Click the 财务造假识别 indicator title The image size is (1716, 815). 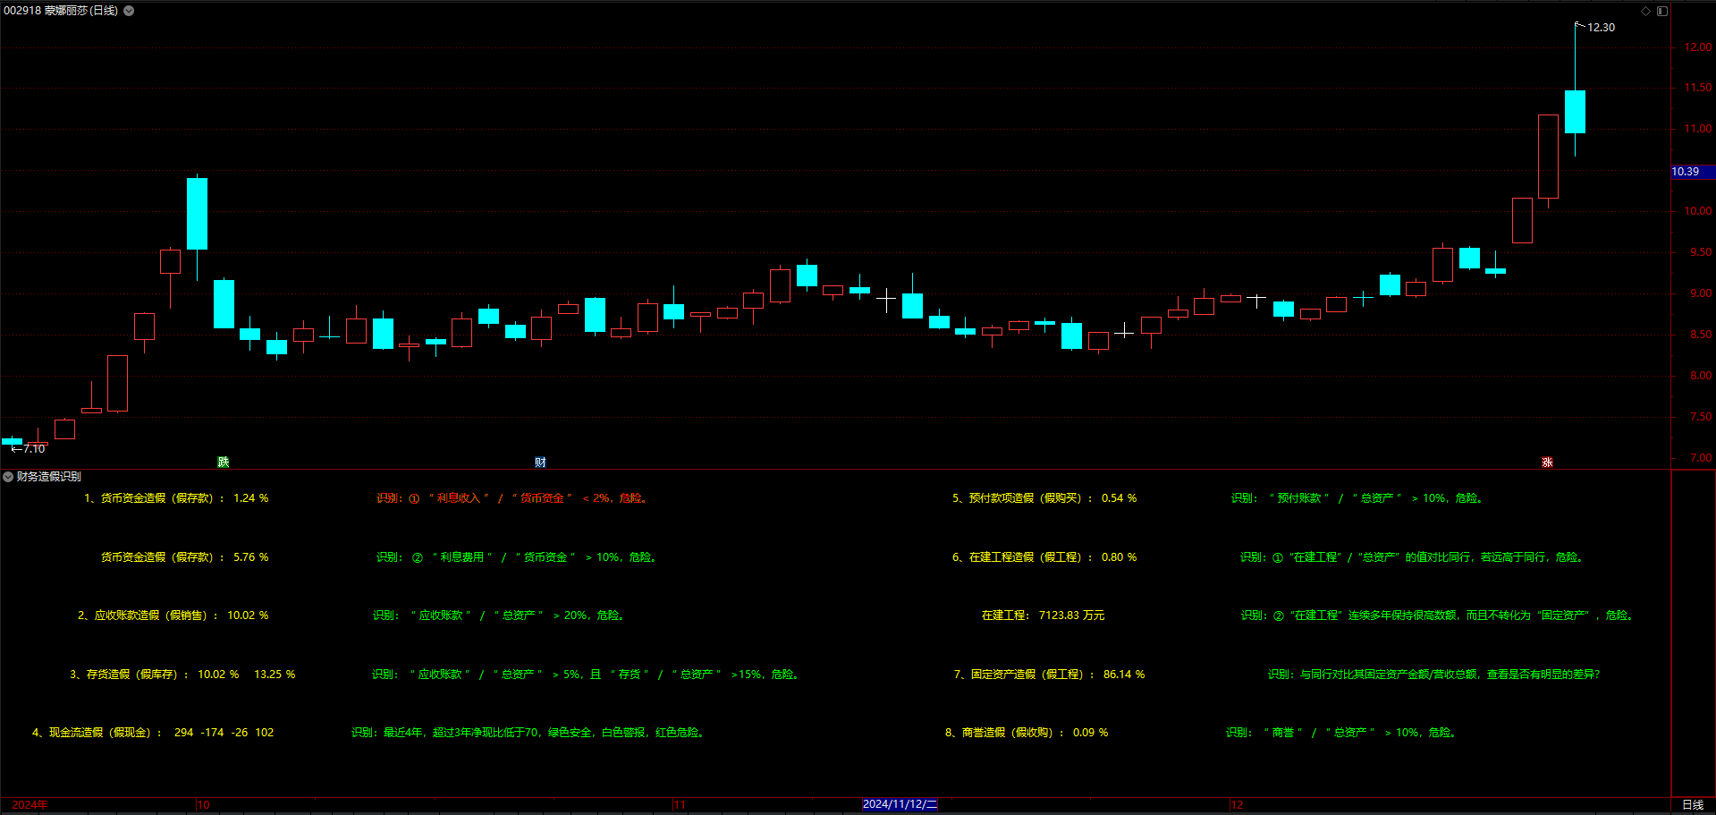(x=49, y=477)
